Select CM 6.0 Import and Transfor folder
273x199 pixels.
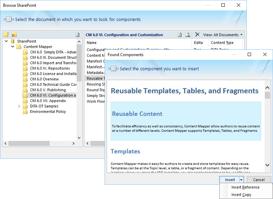(53, 63)
